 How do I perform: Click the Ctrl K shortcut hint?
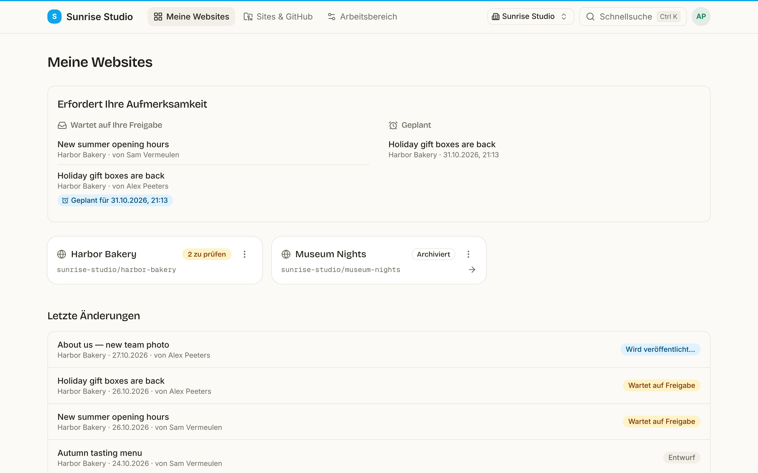668,17
